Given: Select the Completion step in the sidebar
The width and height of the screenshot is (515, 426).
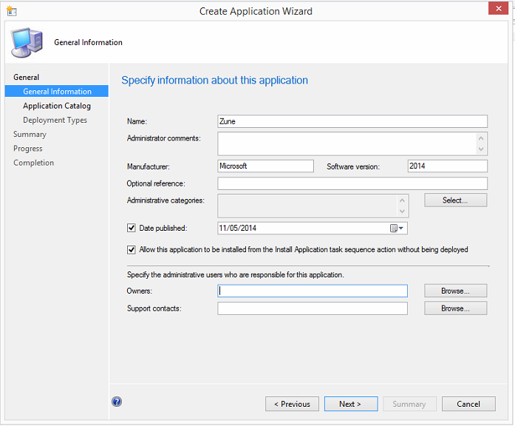Looking at the screenshot, I should pos(33,163).
